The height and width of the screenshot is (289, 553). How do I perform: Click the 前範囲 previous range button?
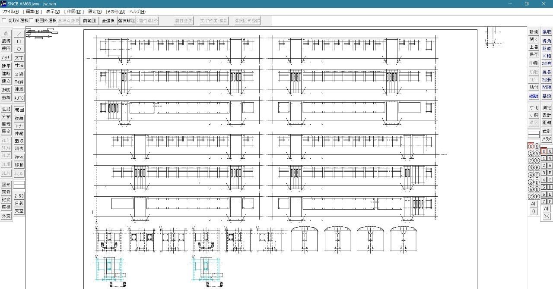pos(89,20)
